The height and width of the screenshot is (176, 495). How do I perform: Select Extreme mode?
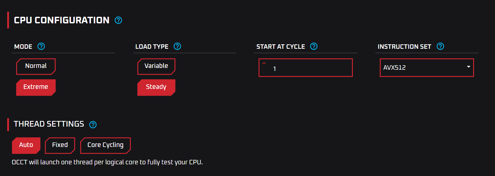36,87
